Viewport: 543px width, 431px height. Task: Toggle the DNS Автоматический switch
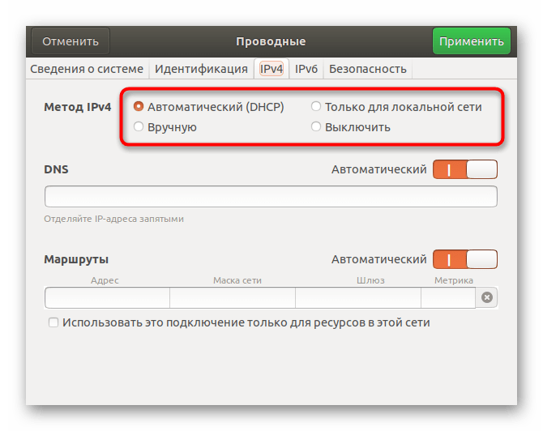click(x=465, y=169)
